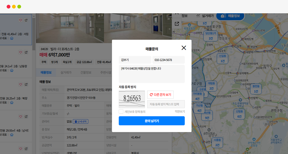Click the 상세내역 button beside 관리비
Screen dimensions: 288x154
tap(80, 121)
